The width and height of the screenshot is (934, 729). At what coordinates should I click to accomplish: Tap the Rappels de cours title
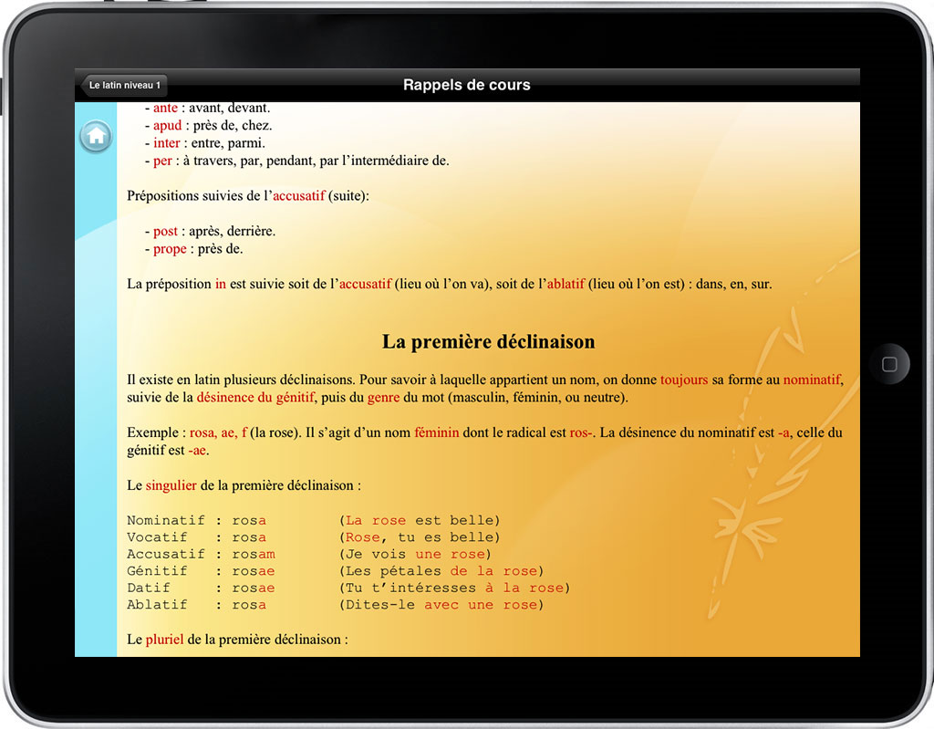click(x=466, y=85)
